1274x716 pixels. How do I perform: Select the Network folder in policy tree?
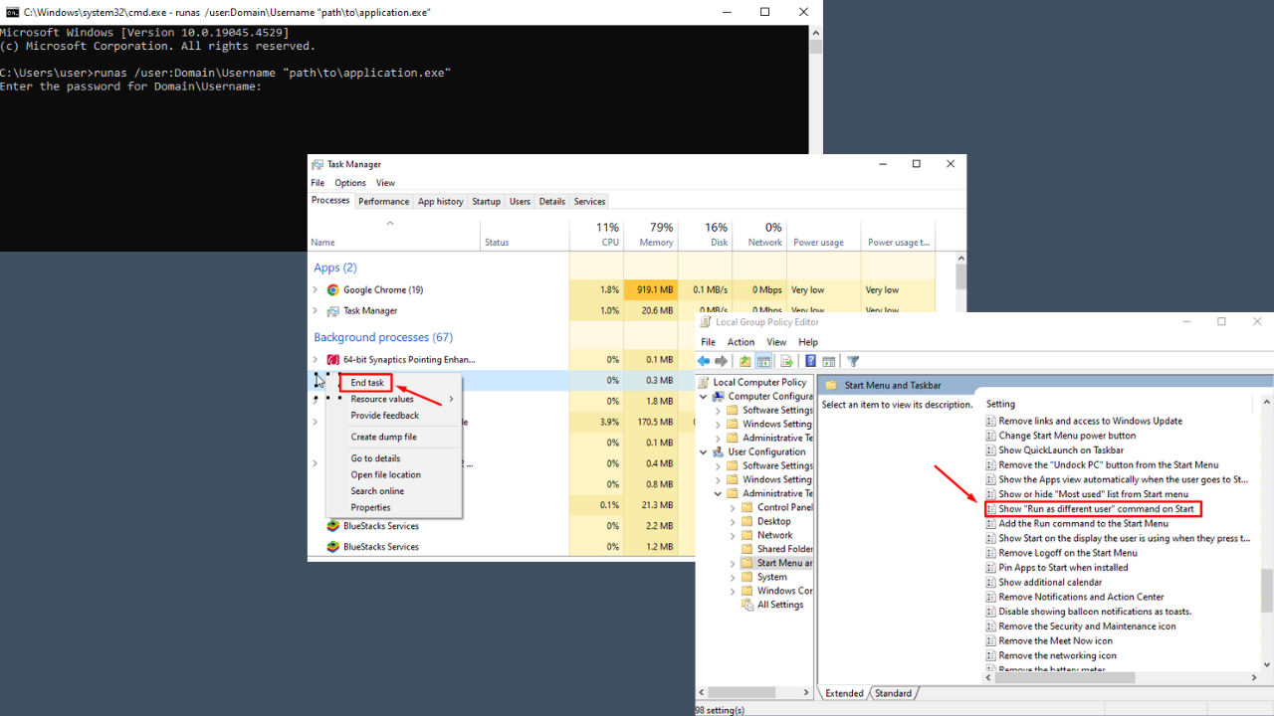pyautogui.click(x=774, y=535)
